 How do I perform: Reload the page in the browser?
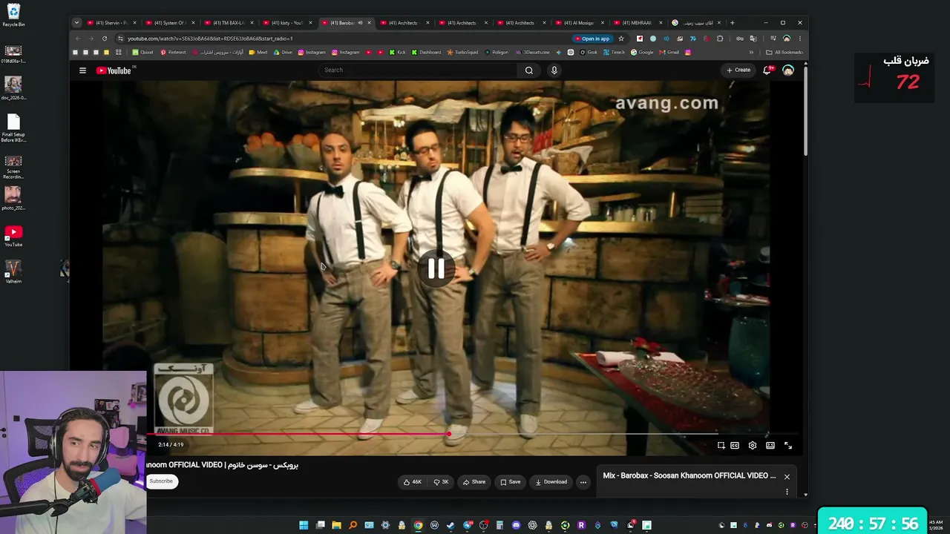click(x=105, y=39)
